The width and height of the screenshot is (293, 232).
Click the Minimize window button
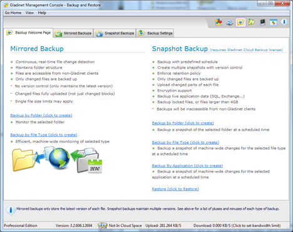click(262, 3)
